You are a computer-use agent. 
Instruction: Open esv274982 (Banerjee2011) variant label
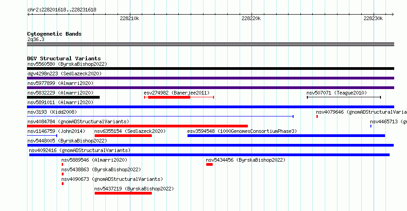(x=177, y=93)
